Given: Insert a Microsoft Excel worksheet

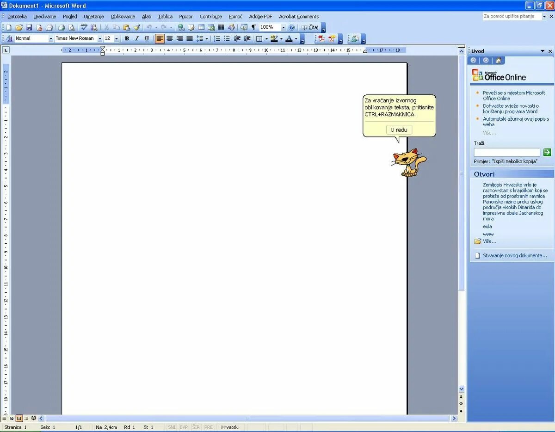Looking at the screenshot, I should (211, 27).
